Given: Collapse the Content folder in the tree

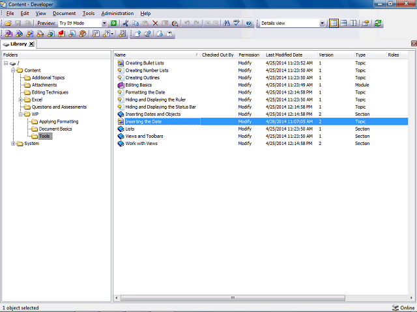Looking at the screenshot, I should point(13,70).
